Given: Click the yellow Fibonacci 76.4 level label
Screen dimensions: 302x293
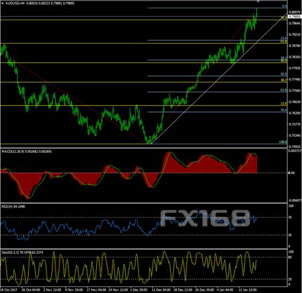Looking at the screenshot, I should coord(283,18).
